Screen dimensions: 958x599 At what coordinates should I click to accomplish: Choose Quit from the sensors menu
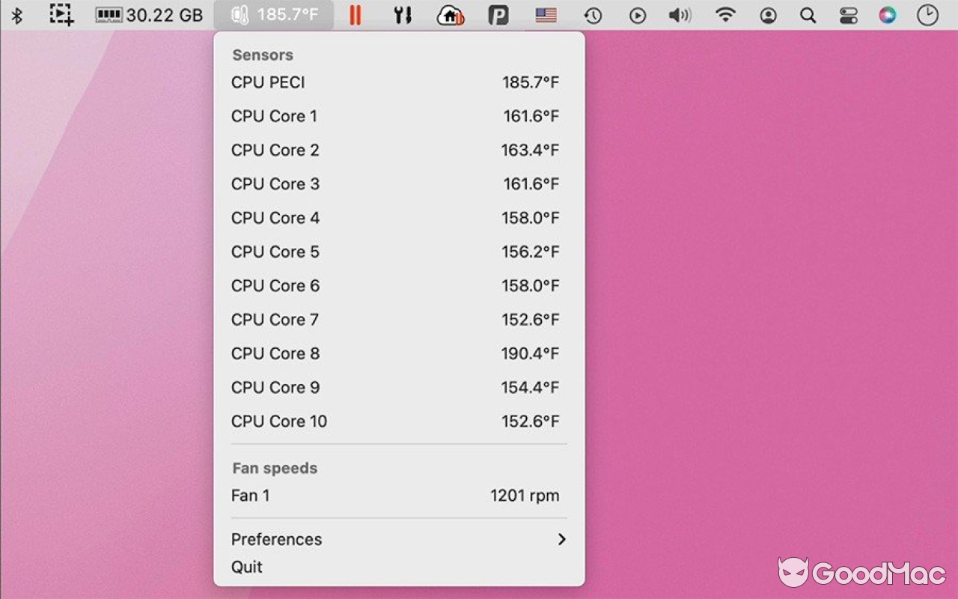(x=247, y=567)
